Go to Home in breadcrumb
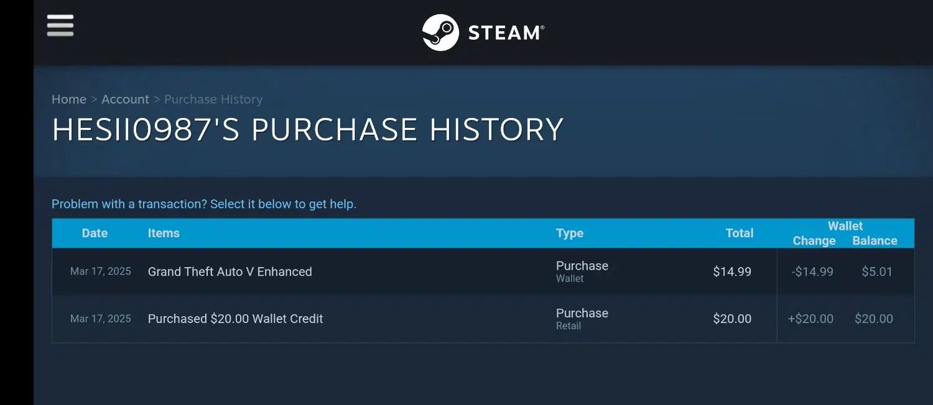Viewport: 933px width, 405px height. point(69,99)
